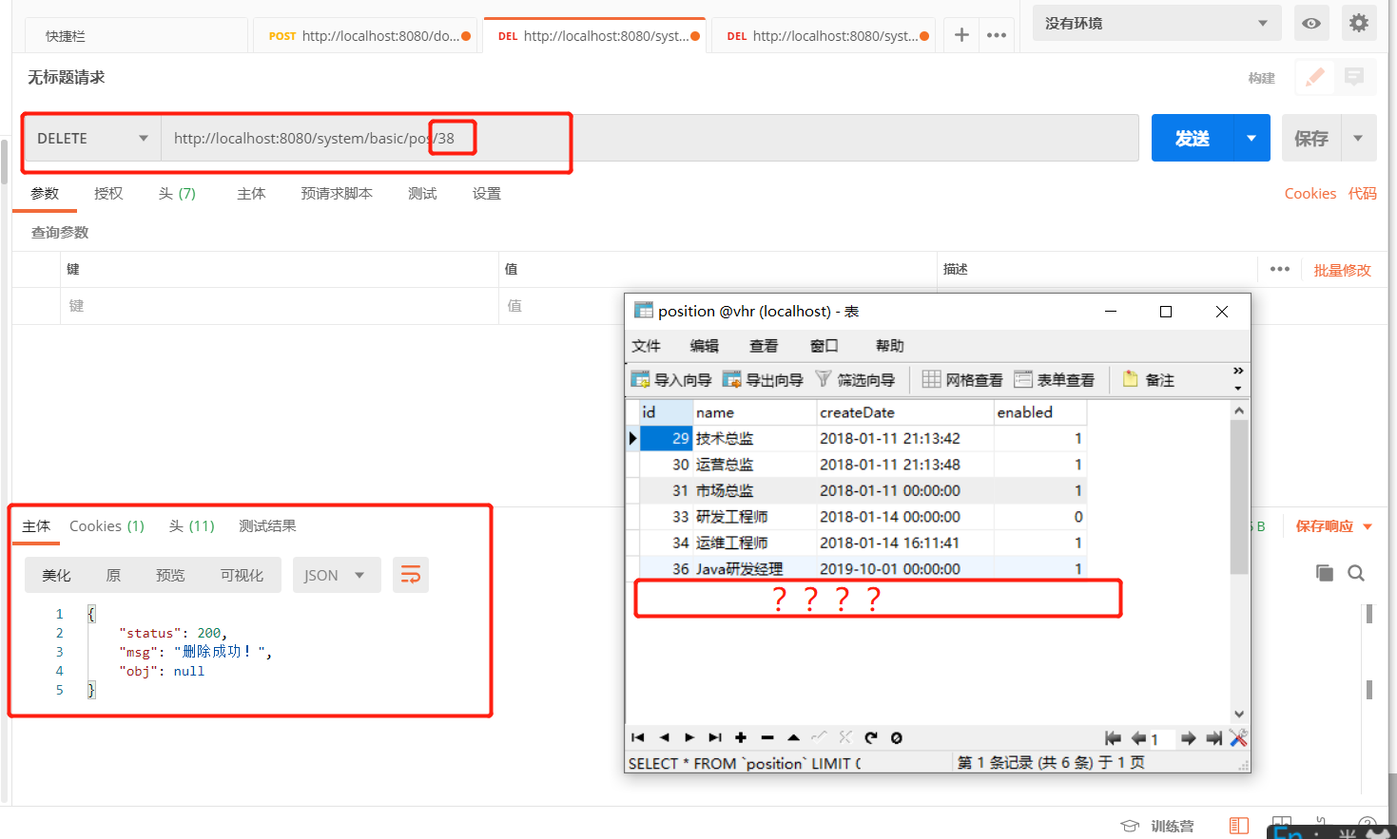Open the 测试结果 tab
This screenshot has height=839, width=1397.
(267, 525)
